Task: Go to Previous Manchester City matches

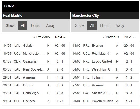Action: pyautogui.click(x=111, y=37)
